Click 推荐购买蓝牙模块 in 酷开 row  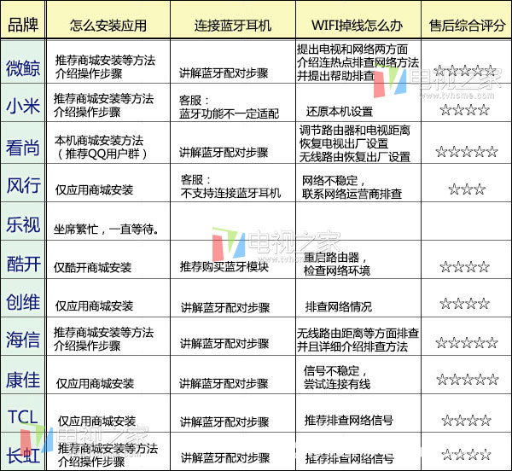224,267
